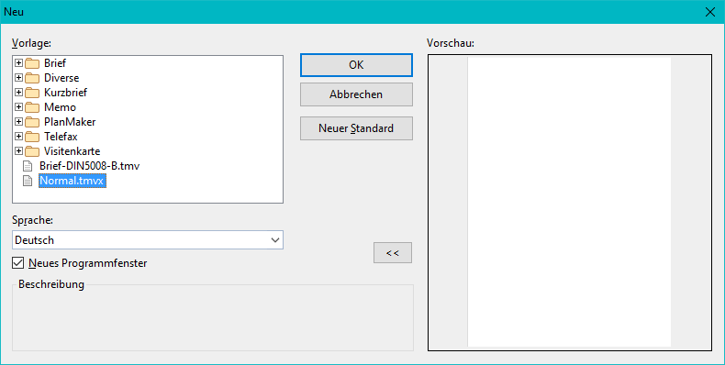
Task: Expand the Visitenkarte folder node
Action: (18, 151)
